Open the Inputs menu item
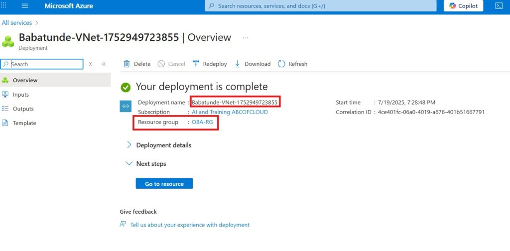Image resolution: width=510 pixels, height=251 pixels. (x=21, y=95)
